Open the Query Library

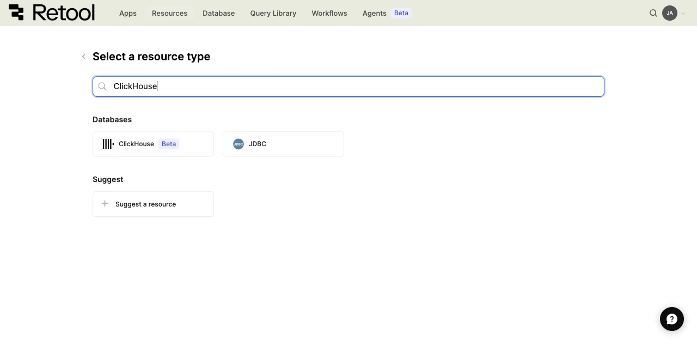[273, 13]
